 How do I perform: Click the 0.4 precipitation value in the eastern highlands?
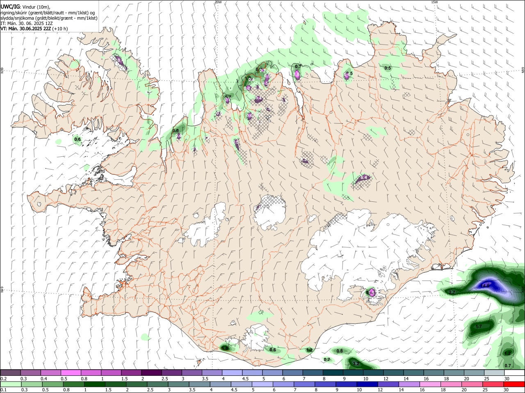coord(364,178)
